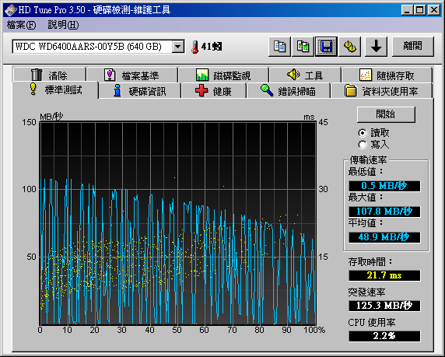Open the 說明(H) menu
Viewport: 445px width, 357px height.
(x=63, y=25)
